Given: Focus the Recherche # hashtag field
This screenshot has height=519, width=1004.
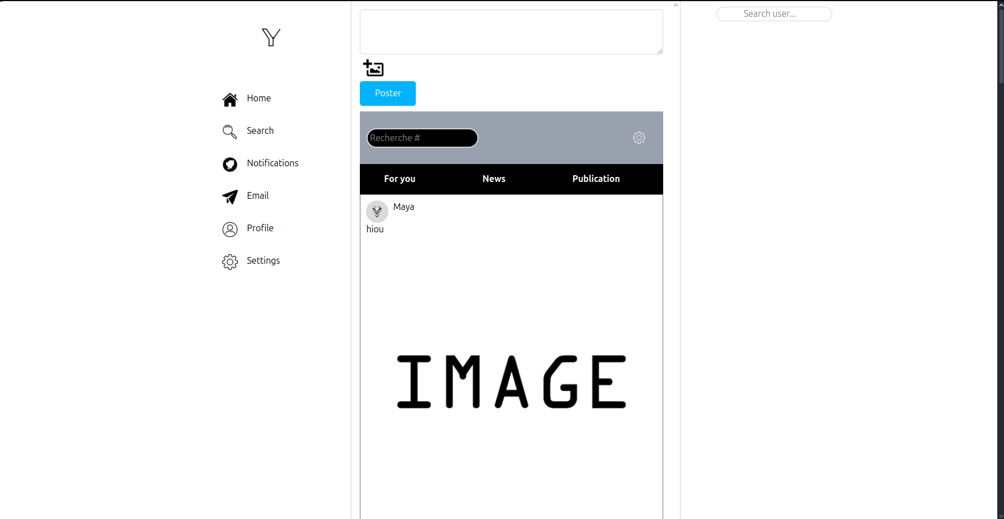Looking at the screenshot, I should tap(422, 138).
